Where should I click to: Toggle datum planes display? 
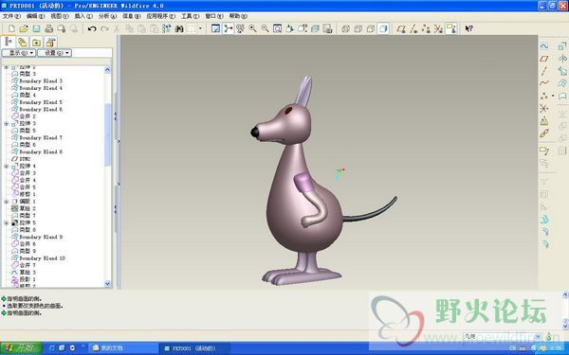[x=401, y=28]
